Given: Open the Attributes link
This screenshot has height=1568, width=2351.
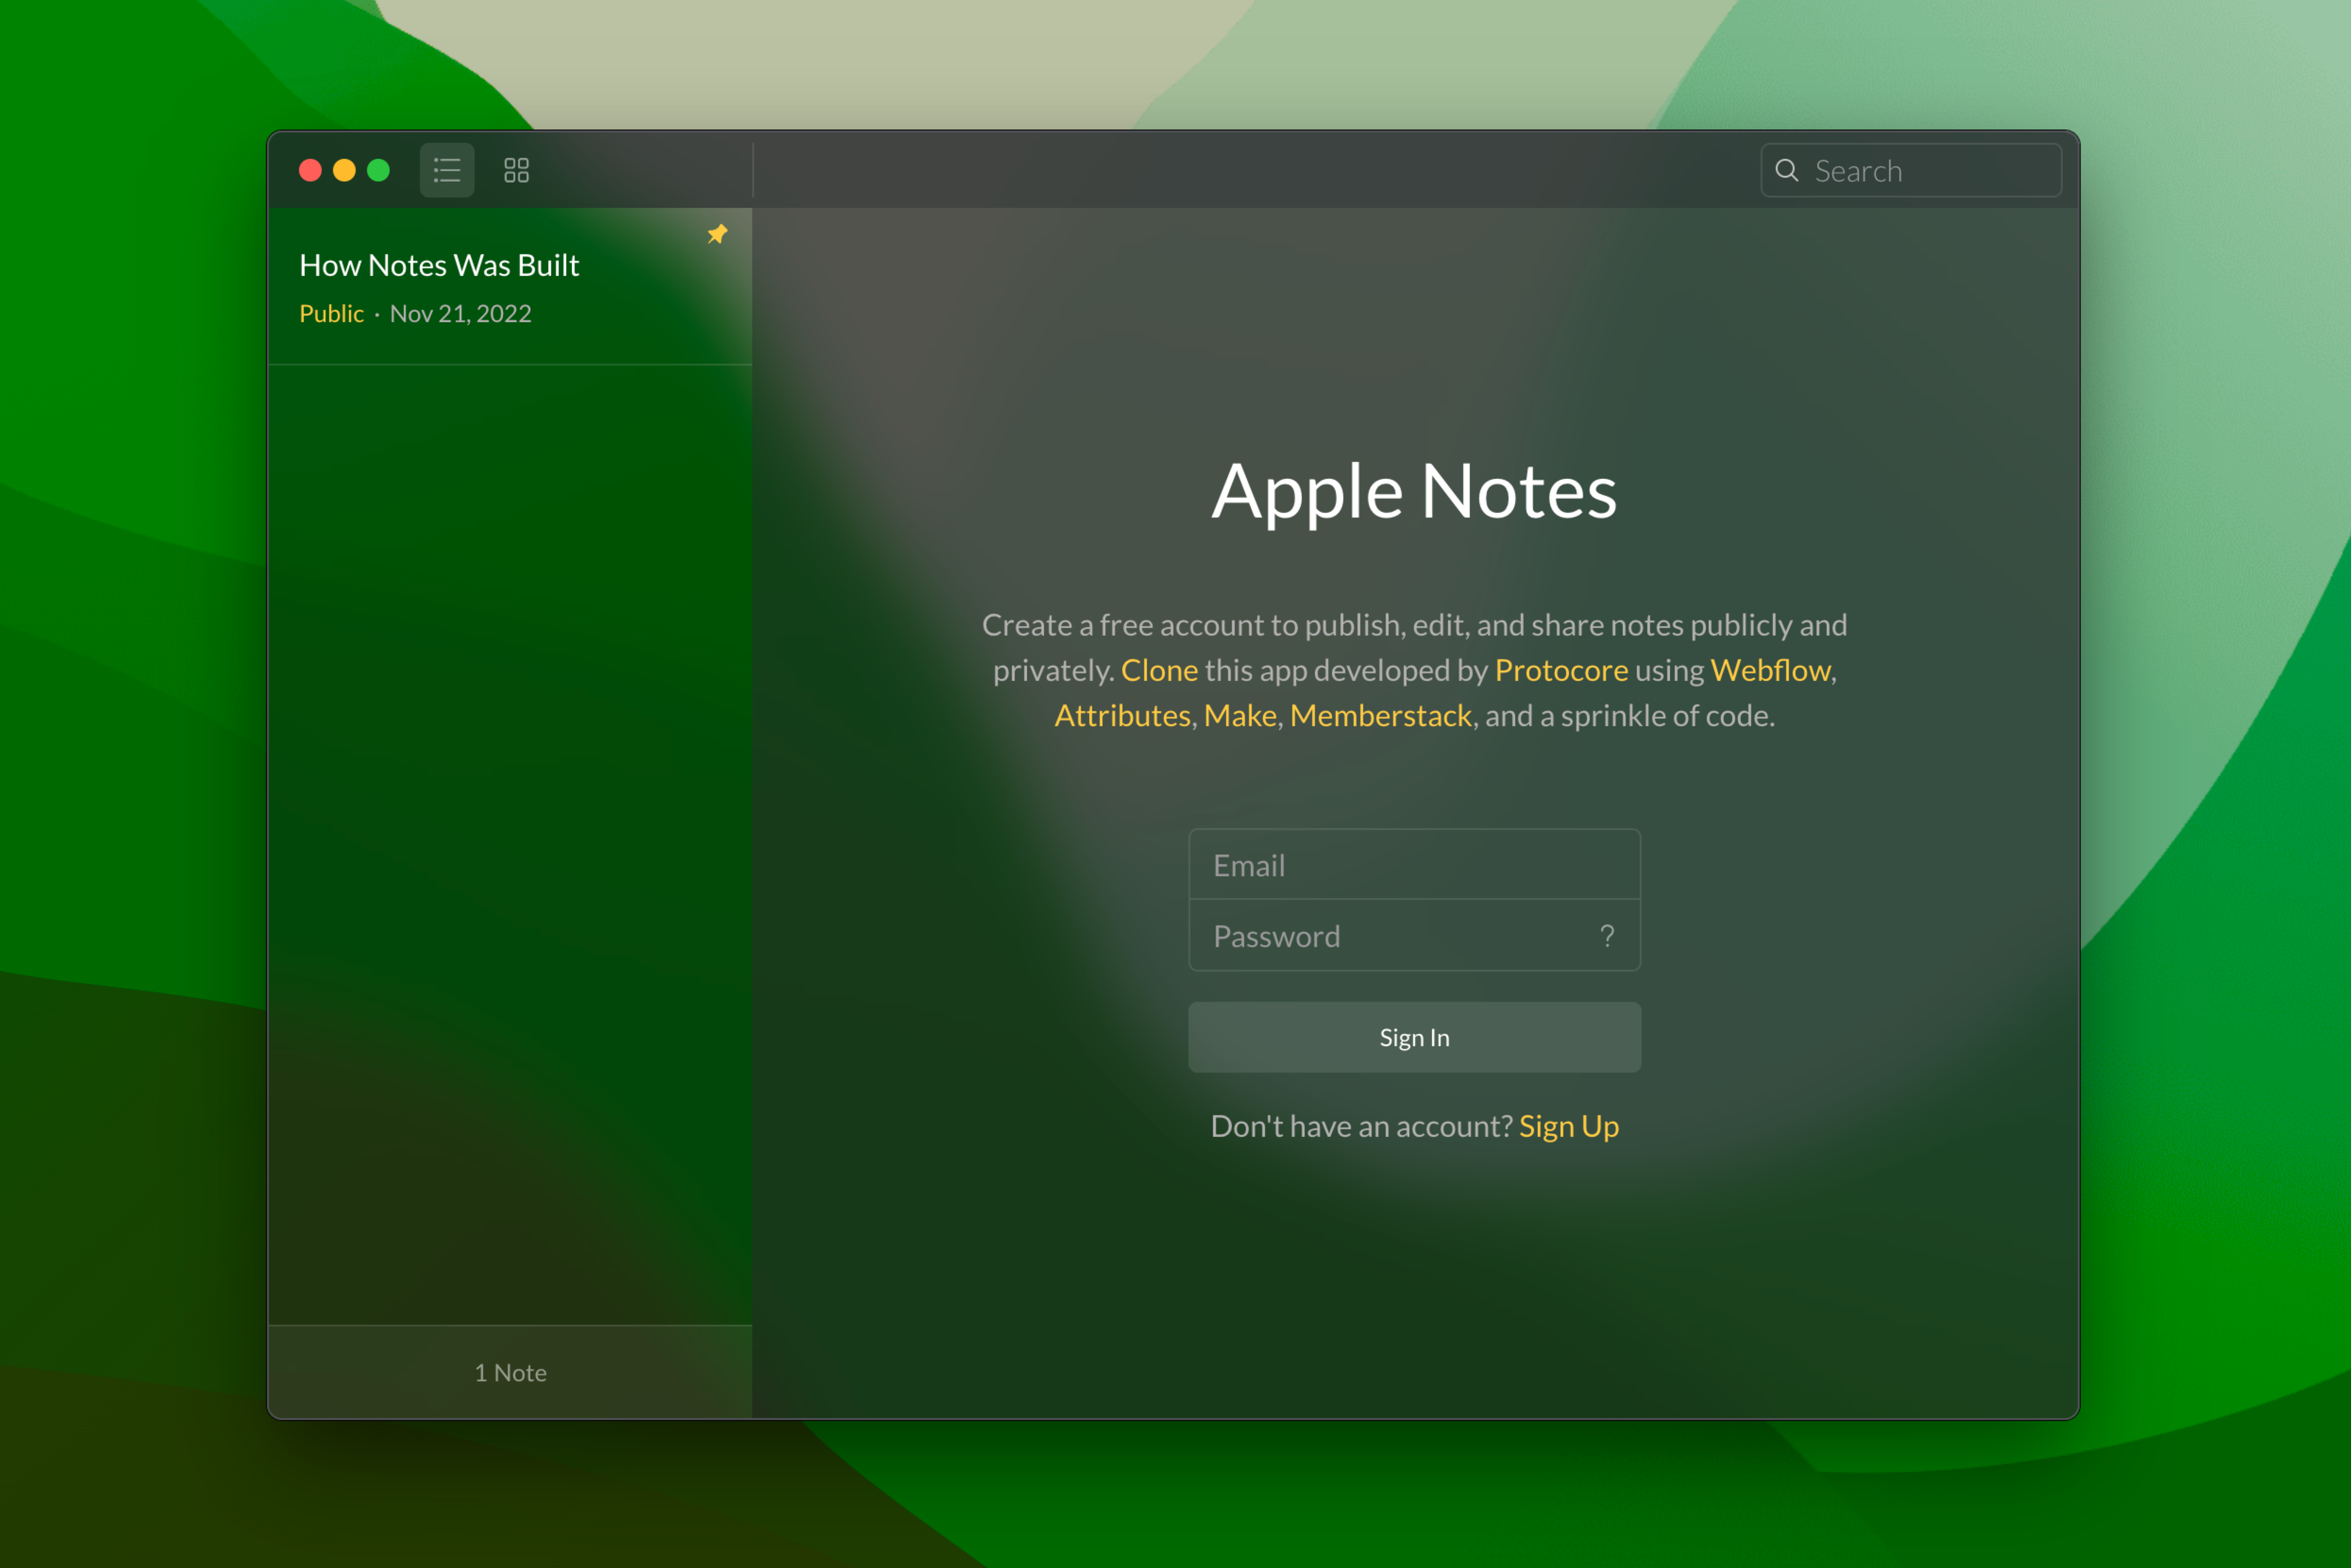Looking at the screenshot, I should [x=1122, y=716].
